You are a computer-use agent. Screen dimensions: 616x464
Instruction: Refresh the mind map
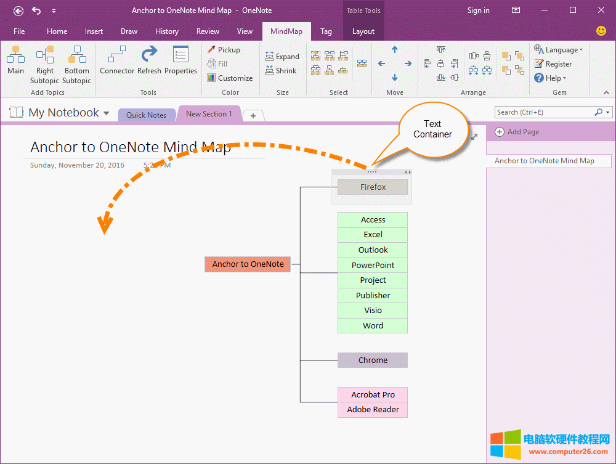click(149, 62)
